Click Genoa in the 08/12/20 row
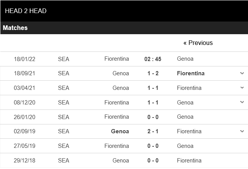Image resolution: width=248 pixels, height=169 pixels. (185, 103)
